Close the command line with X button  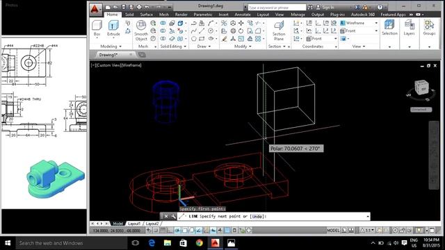click(166, 216)
